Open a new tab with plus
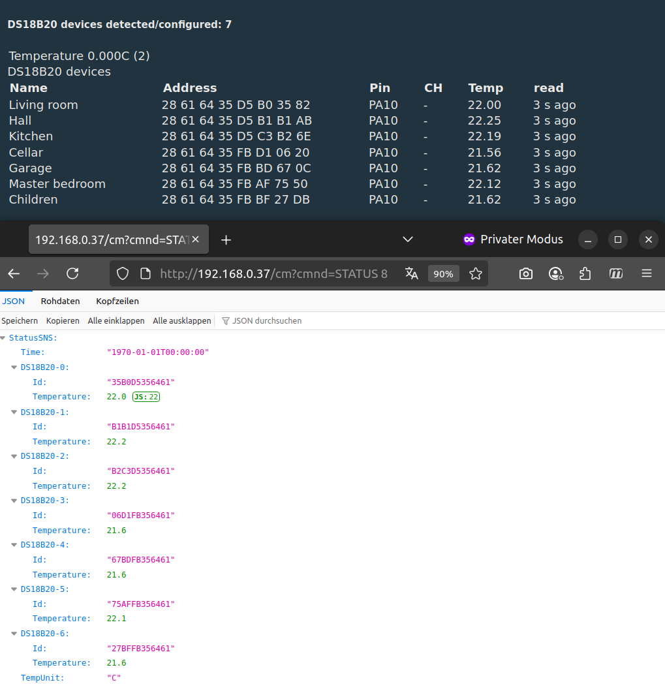This screenshot has width=665, height=695. pos(226,239)
